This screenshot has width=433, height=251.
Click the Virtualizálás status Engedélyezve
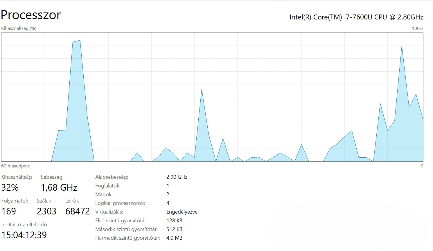(x=182, y=212)
